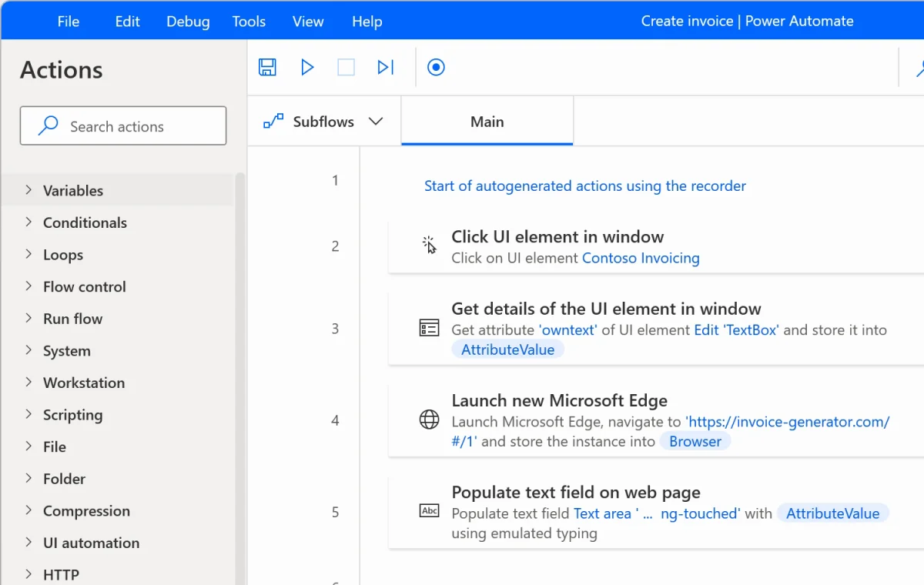Click the AttributeValue variable in step 3
This screenshot has width=924, height=585.
pyautogui.click(x=507, y=349)
